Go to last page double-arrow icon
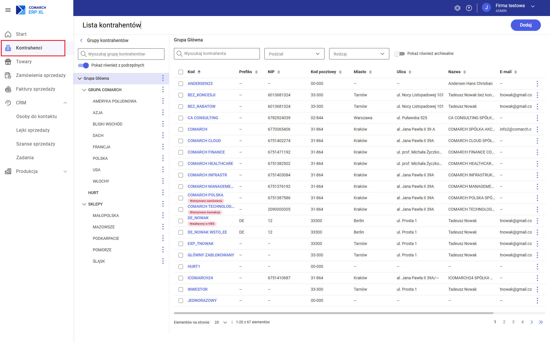Image resolution: width=550 pixels, height=343 pixels. pyautogui.click(x=541, y=322)
